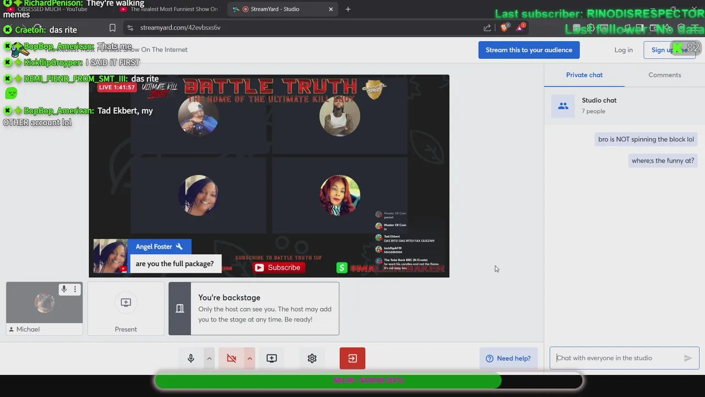Viewport: 705px width, 397px height.
Task: Turn on the camera button
Action: tap(231, 358)
